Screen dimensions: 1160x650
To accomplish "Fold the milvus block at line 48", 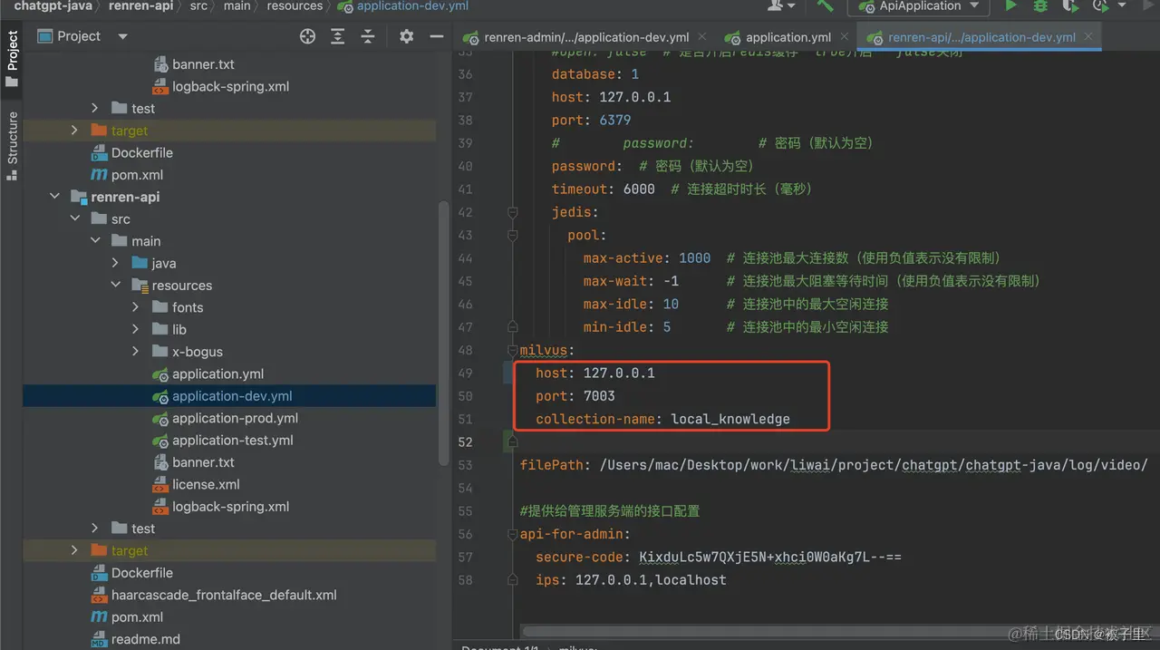I will pyautogui.click(x=512, y=350).
